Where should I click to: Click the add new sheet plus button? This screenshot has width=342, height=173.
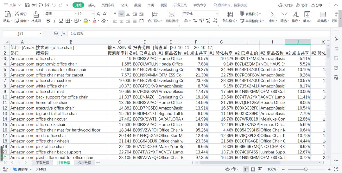(98, 163)
